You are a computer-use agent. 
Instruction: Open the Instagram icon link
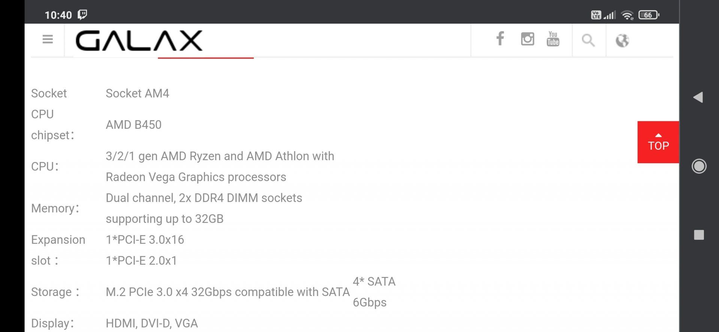point(527,39)
